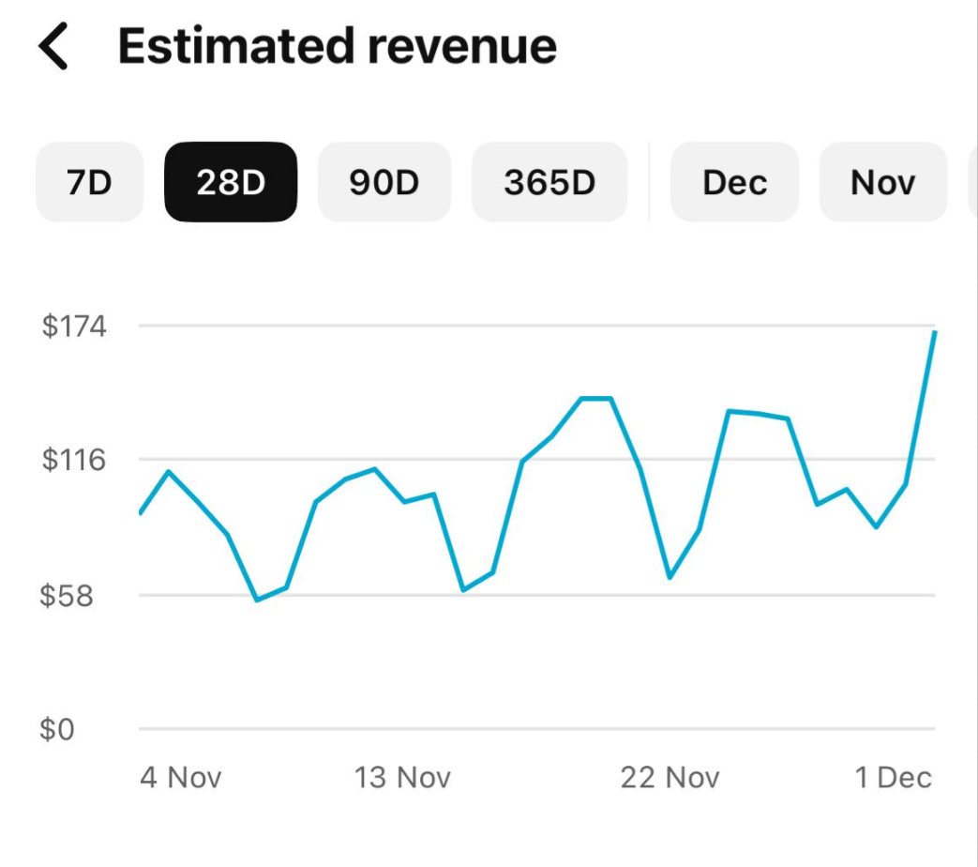Click the lowest dip around 8 Nov
The width and height of the screenshot is (978, 867).
pos(258,599)
